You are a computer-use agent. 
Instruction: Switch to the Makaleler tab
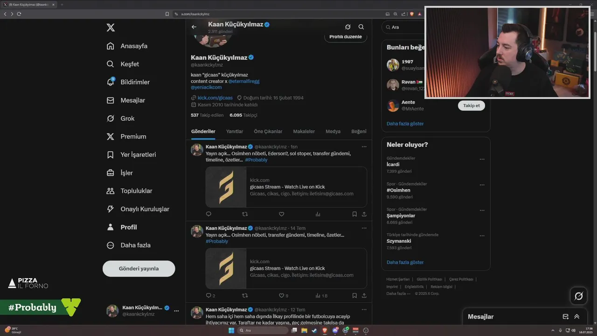tap(304, 132)
